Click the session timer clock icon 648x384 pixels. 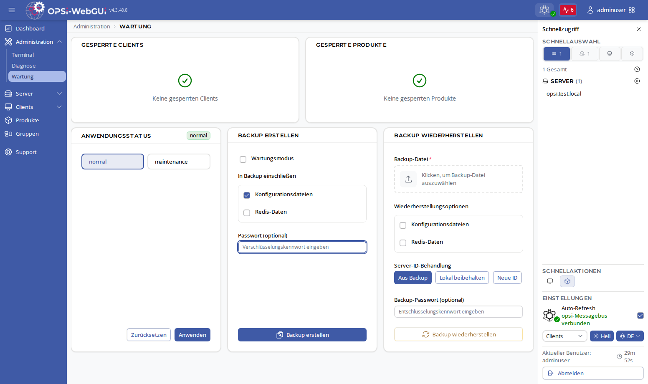(x=620, y=356)
